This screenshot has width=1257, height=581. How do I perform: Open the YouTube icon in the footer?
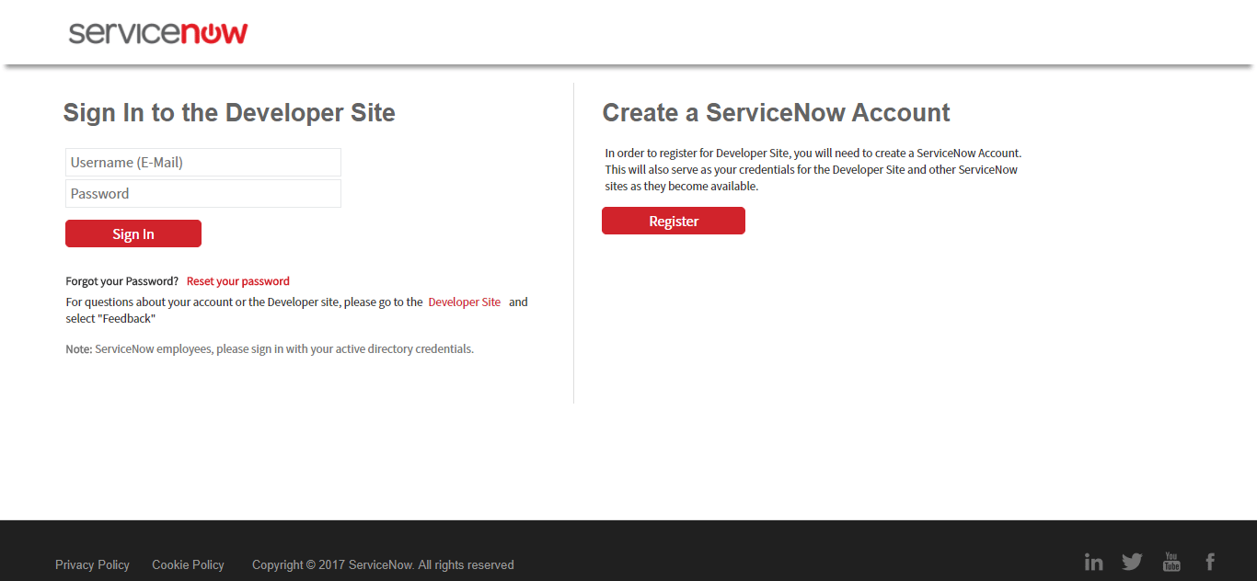point(1171,562)
